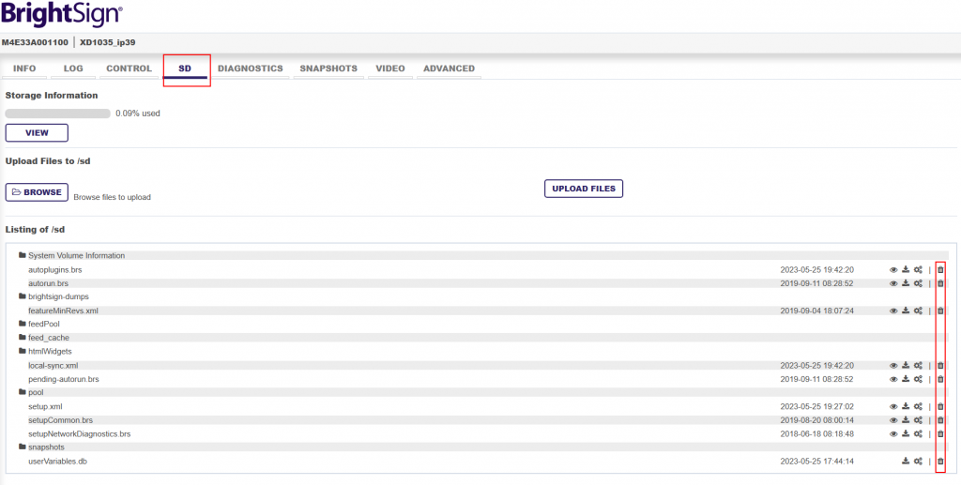The width and height of the screenshot is (961, 485).
Task: Download the autoplugins.brs file
Action: pos(906,269)
